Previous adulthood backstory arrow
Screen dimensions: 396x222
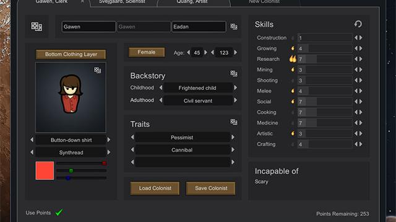point(161,100)
